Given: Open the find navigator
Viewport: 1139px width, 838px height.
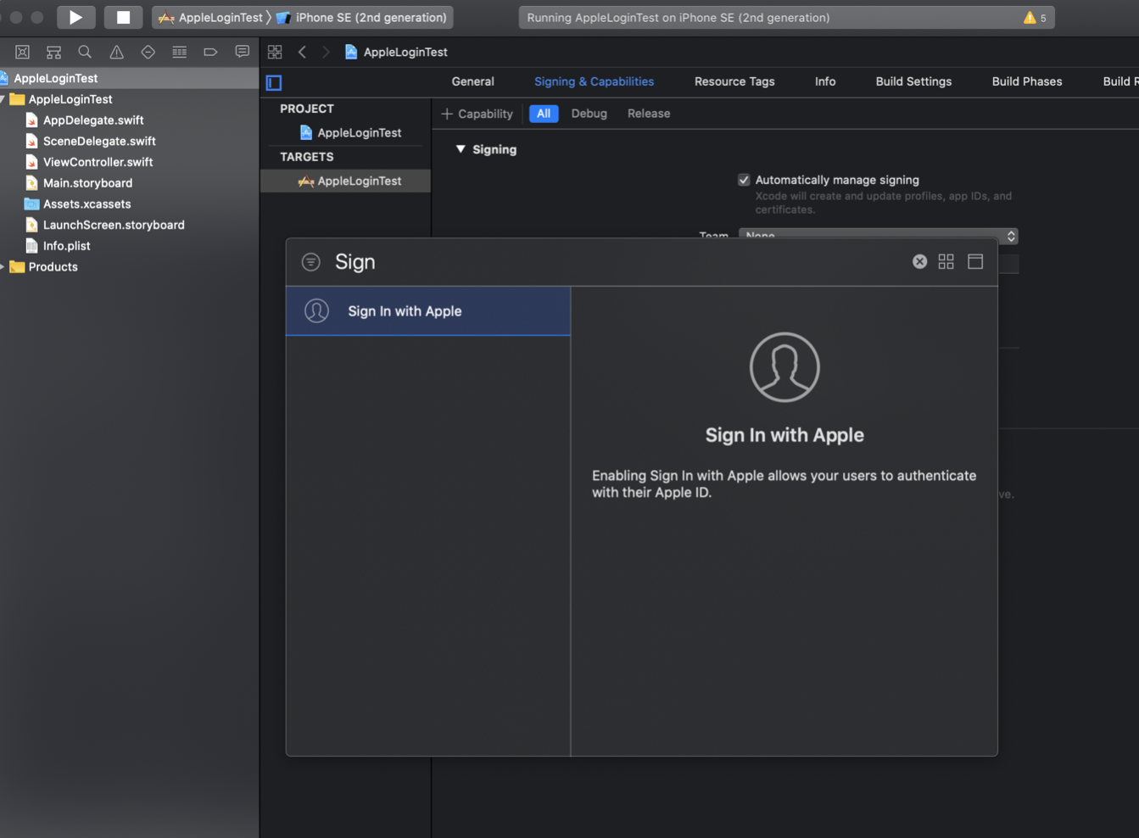Looking at the screenshot, I should [x=85, y=52].
